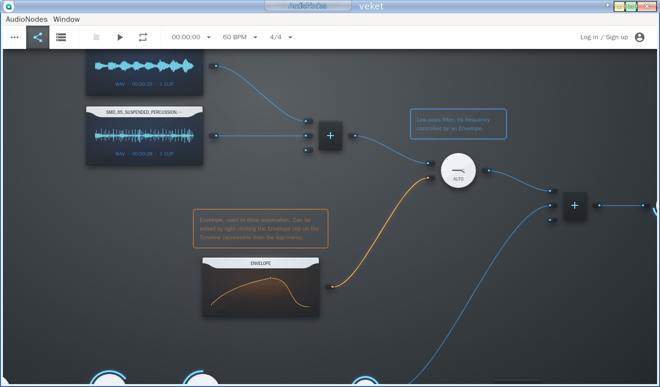Click the middle input port of the second plus node
The image size is (660, 387).
(x=552, y=205)
